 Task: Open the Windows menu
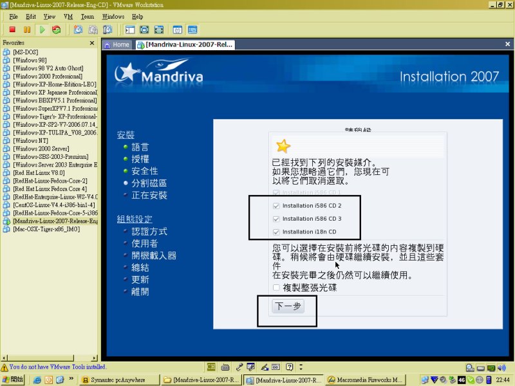coord(113,17)
